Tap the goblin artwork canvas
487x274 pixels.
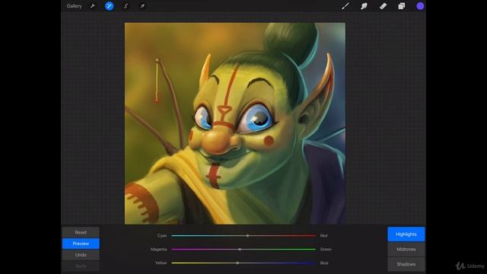pos(235,123)
